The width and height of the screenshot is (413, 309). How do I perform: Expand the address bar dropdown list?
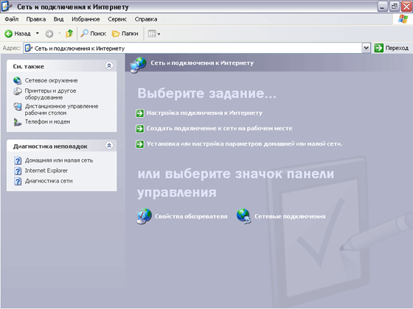[x=366, y=48]
